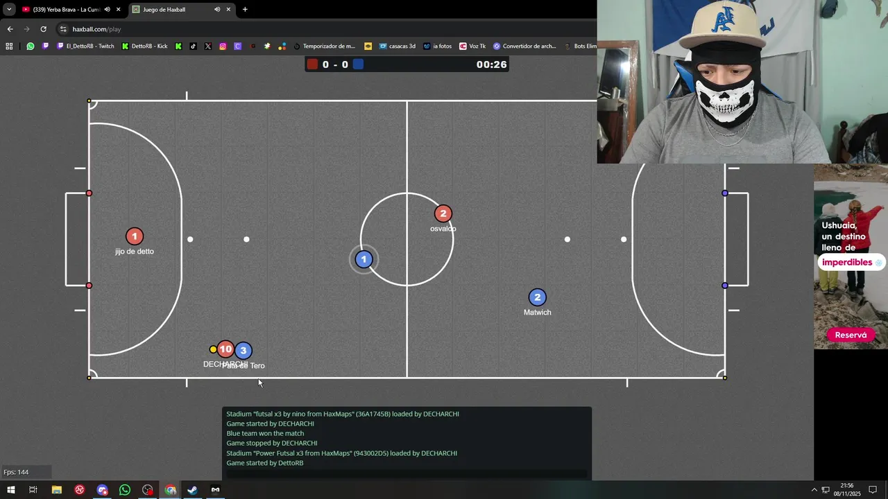Open OBS Studio from the taskbar

[x=148, y=490]
